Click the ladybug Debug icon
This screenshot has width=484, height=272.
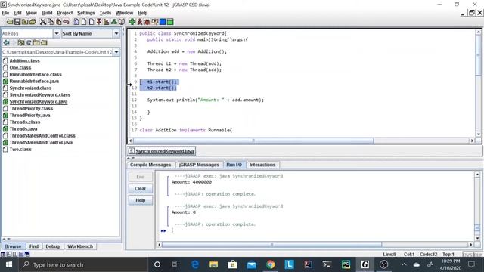(147, 22)
